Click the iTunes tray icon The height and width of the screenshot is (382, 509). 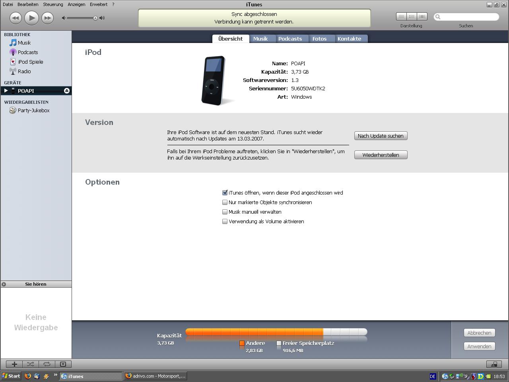(x=445, y=376)
